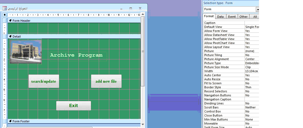
Task: Click the Caption property value field
Action: pyautogui.click(x=252, y=23)
